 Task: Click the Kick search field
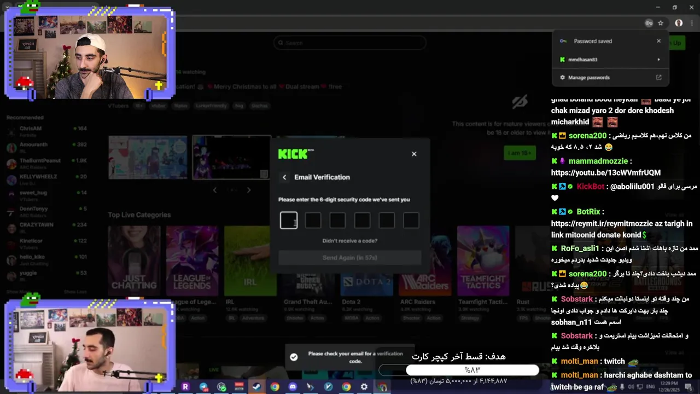tap(350, 43)
